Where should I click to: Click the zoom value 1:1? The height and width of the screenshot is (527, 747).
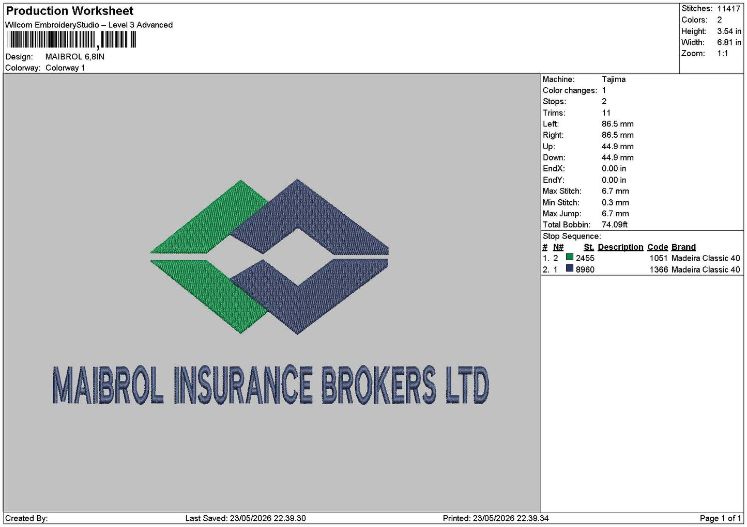[x=722, y=53]
